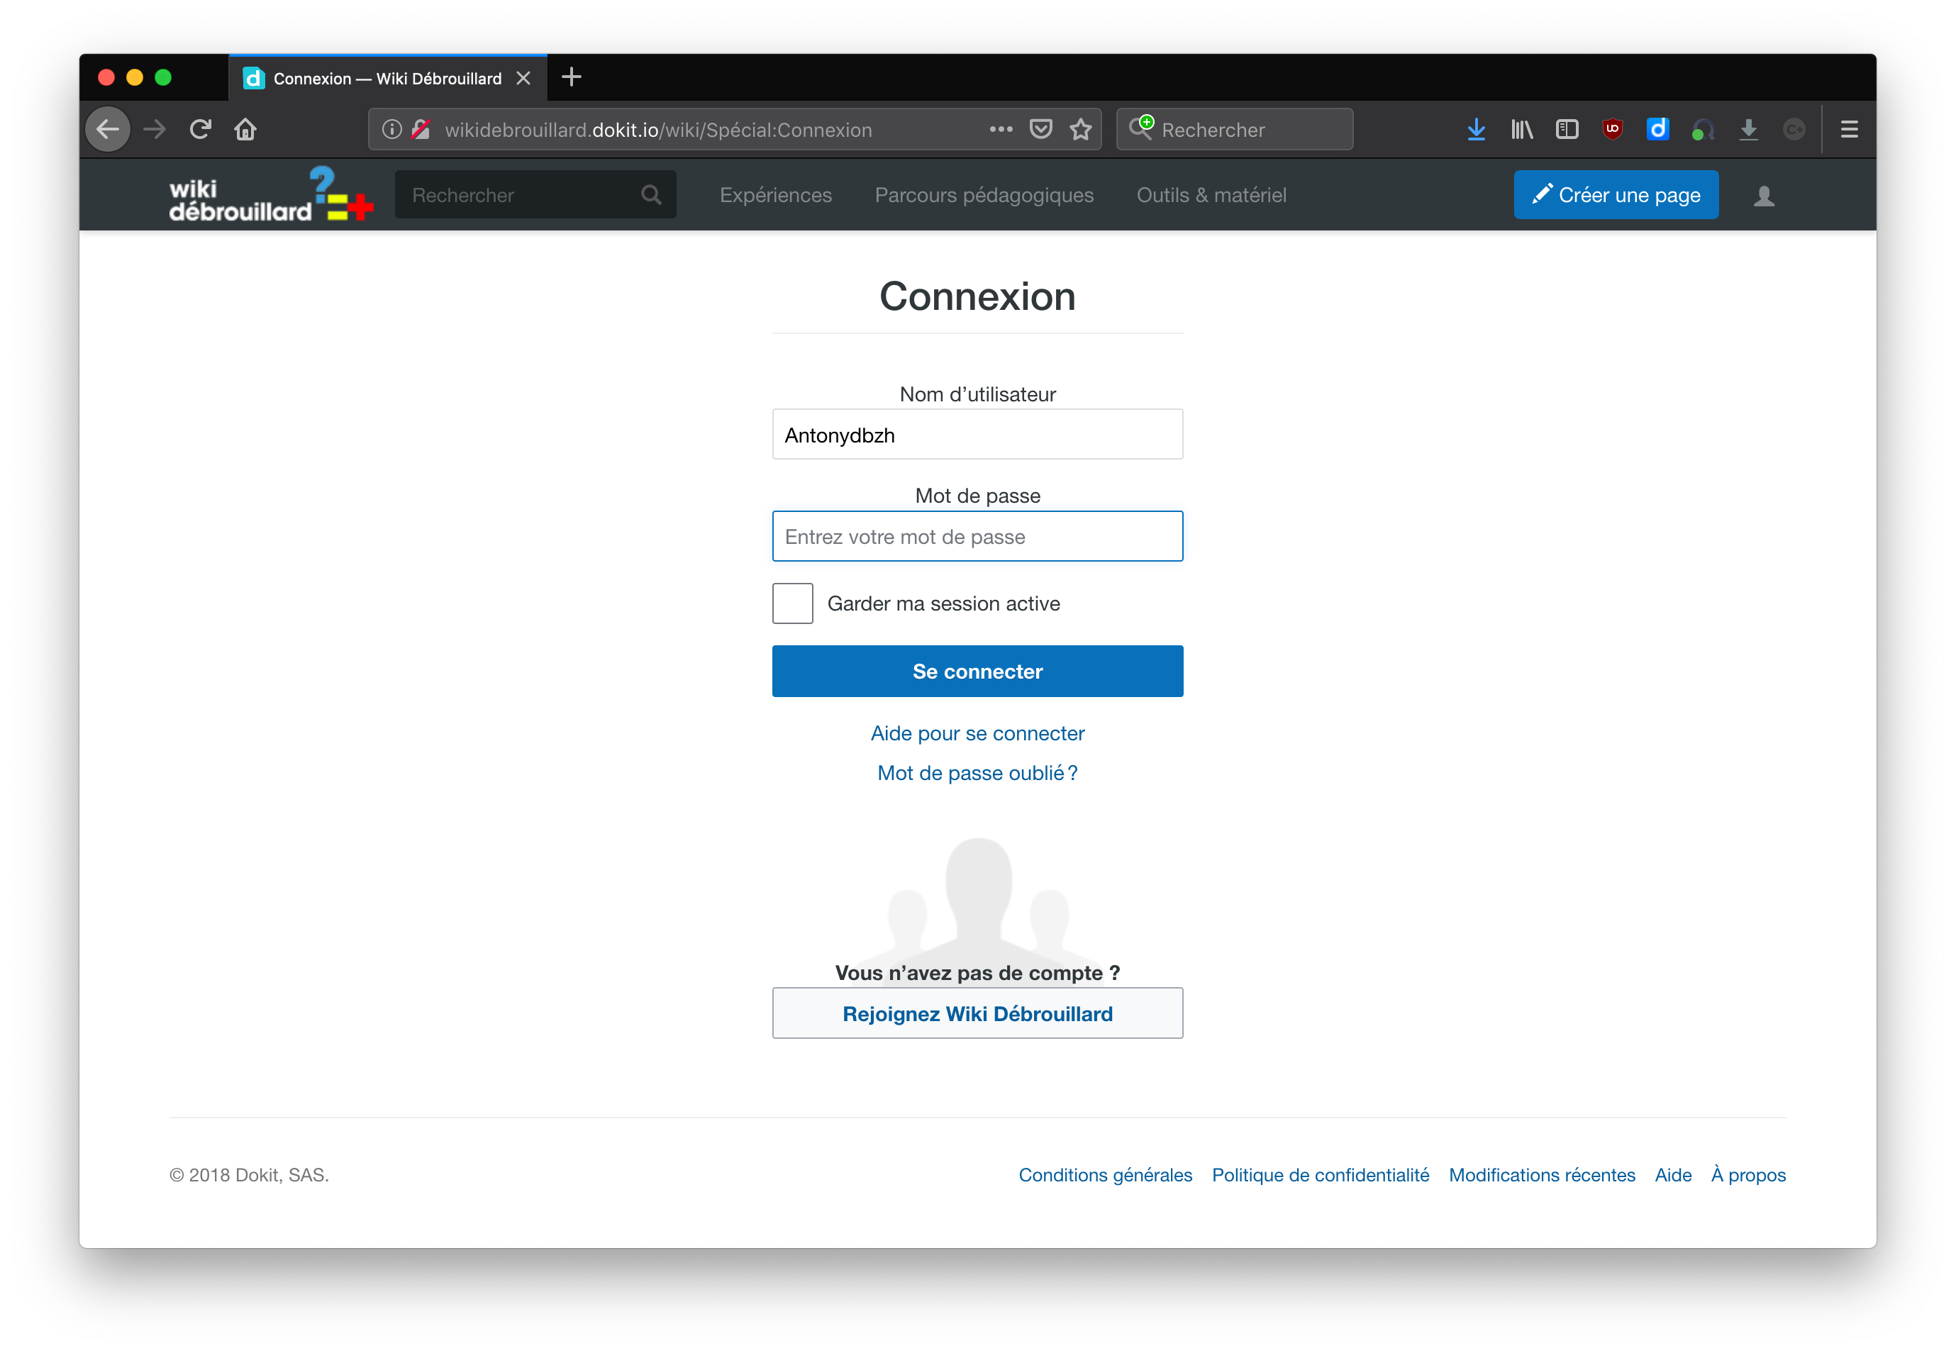1956x1353 pixels.
Task: Open page actions three-dots menu
Action: tap(1001, 129)
